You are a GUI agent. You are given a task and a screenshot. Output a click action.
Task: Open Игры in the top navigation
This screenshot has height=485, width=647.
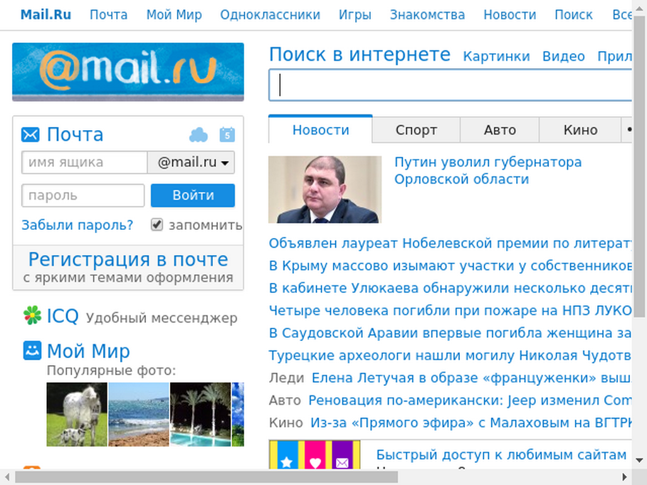point(355,15)
